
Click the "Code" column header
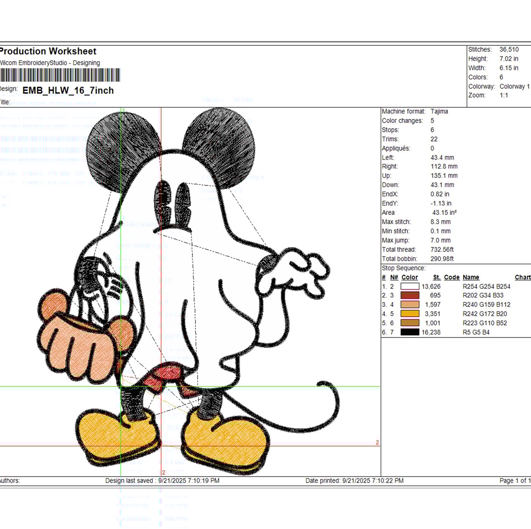tap(452, 277)
